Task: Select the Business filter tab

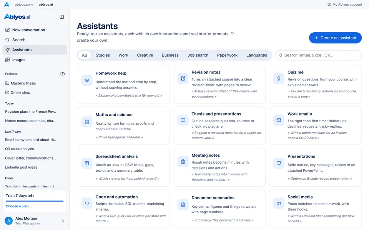Action: [170, 55]
